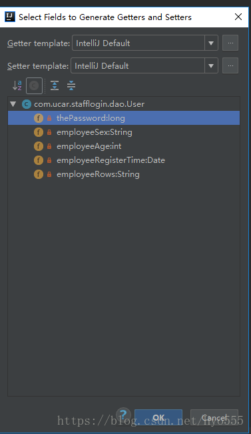Click field icon beside thePassword
The height and width of the screenshot is (434, 251).
39,118
